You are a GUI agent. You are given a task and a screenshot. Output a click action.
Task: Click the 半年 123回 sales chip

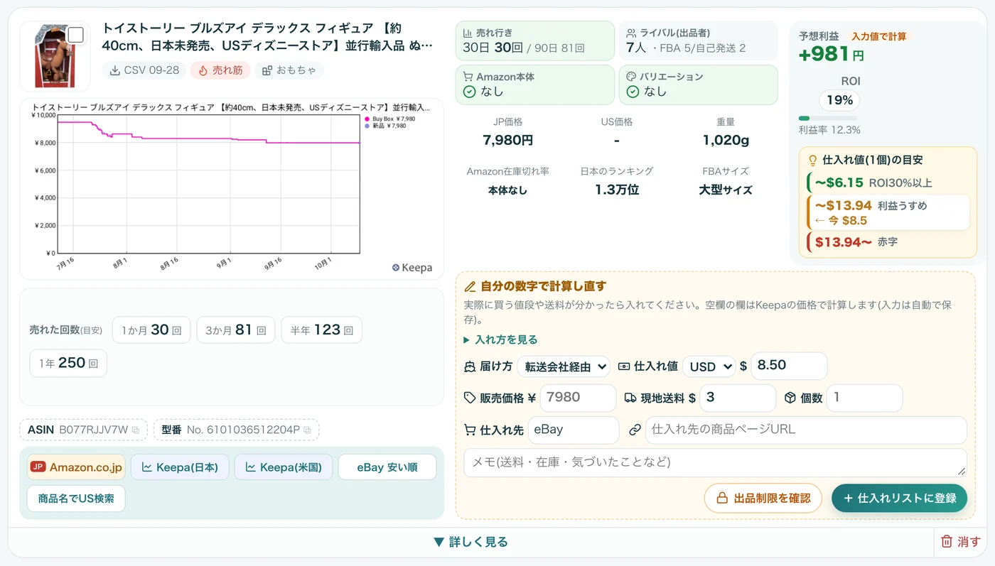[x=322, y=330]
